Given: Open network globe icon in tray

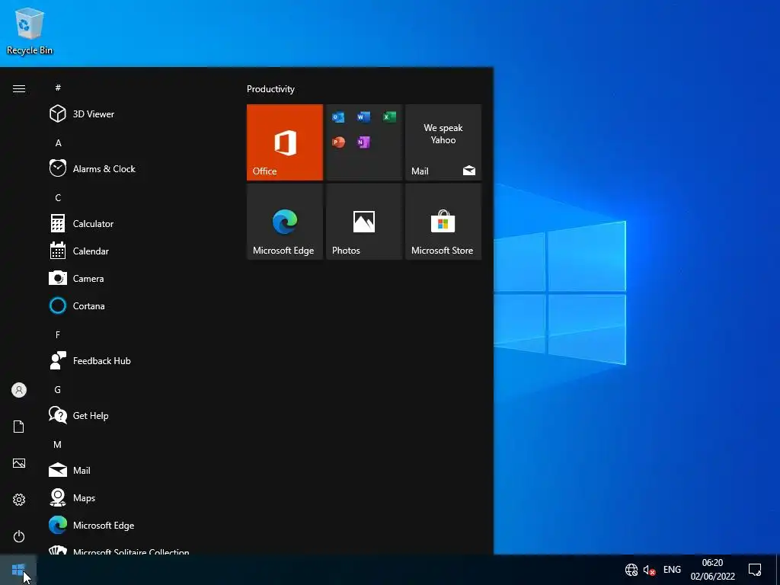Looking at the screenshot, I should coord(631,570).
